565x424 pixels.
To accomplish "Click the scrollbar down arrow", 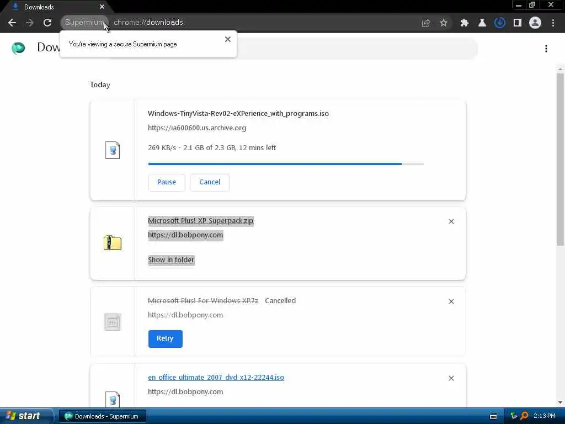I will coord(561,402).
